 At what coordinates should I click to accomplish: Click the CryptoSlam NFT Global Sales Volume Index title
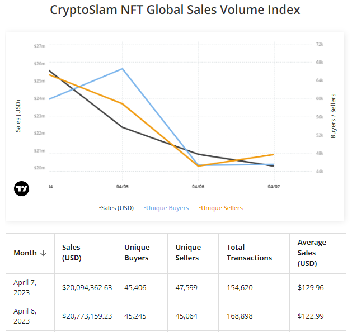point(175,10)
